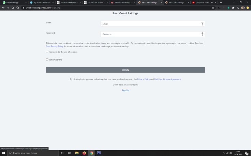This screenshot has width=251, height=156.
Task: Open the Privacy Policy link
Action: click(143, 79)
